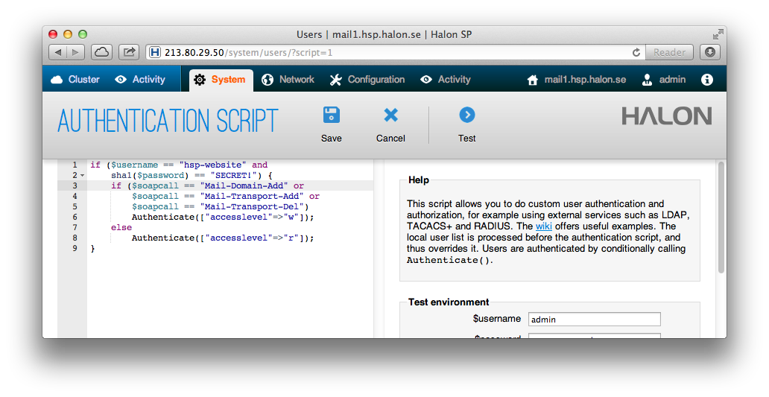Click "Mail-Transport-Add" string on line 4
Image resolution: width=769 pixels, height=397 pixels.
click(x=252, y=196)
